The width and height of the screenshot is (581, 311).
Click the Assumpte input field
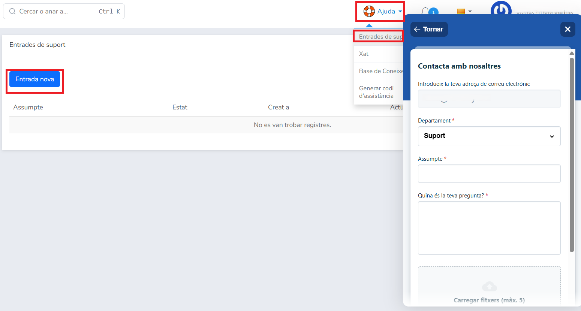pyautogui.click(x=489, y=174)
